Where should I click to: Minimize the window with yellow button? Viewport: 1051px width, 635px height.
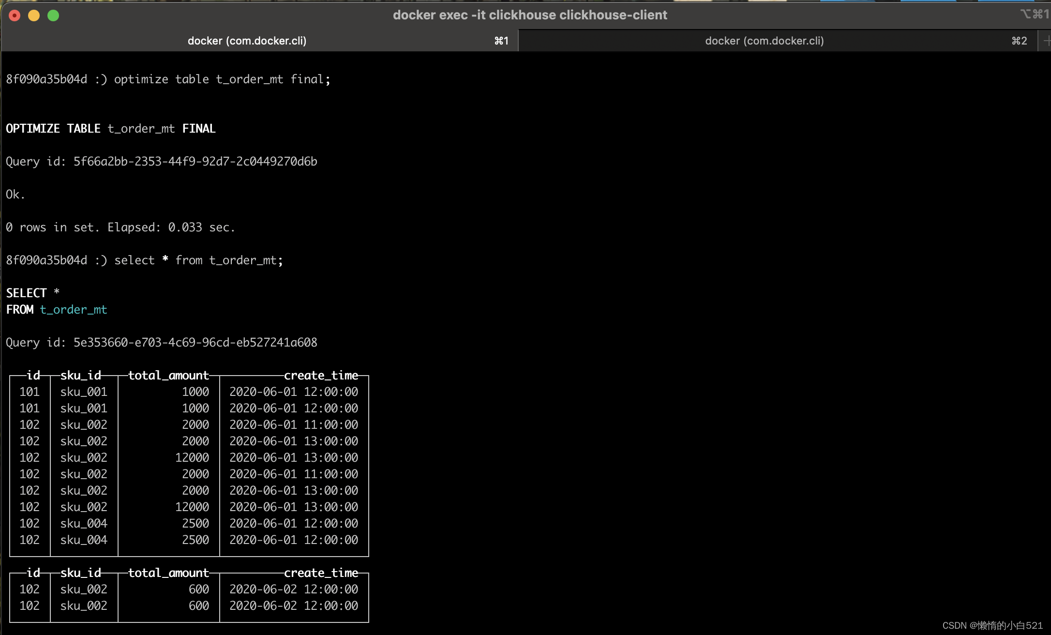click(34, 15)
